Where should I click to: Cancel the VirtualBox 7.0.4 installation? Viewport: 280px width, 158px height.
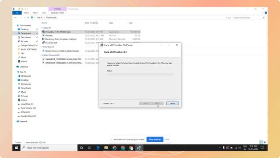click(x=172, y=104)
